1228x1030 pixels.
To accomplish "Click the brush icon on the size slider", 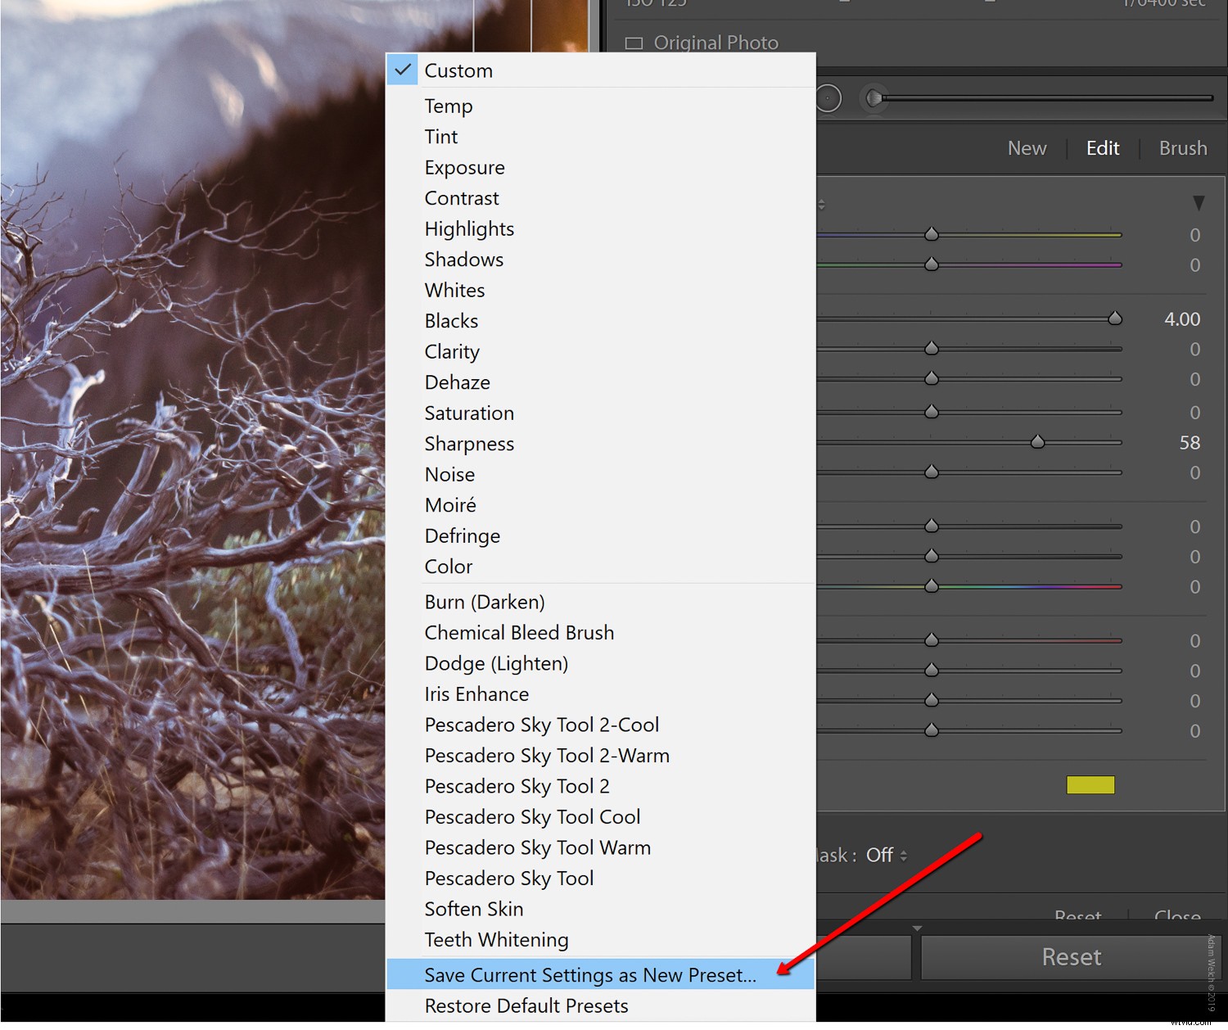I will click(874, 98).
